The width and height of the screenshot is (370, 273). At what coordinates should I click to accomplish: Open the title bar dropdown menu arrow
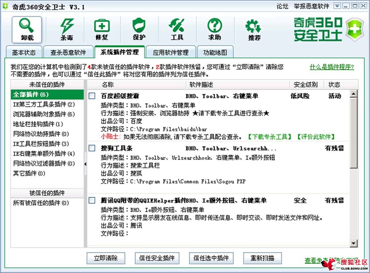tap(337, 6)
